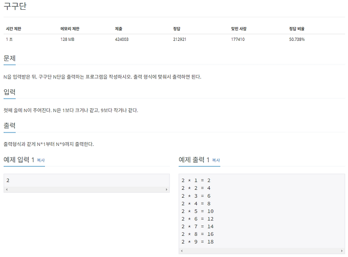Click the output line 2 * 2 = 4
Image resolution: width=348 pixels, height=257 pixels.
pyautogui.click(x=196, y=188)
